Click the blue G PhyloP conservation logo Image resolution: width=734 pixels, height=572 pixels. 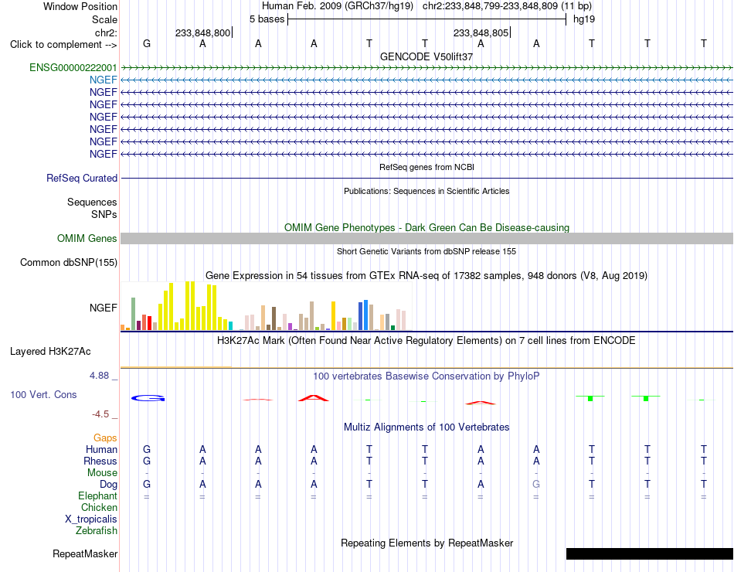(x=148, y=398)
